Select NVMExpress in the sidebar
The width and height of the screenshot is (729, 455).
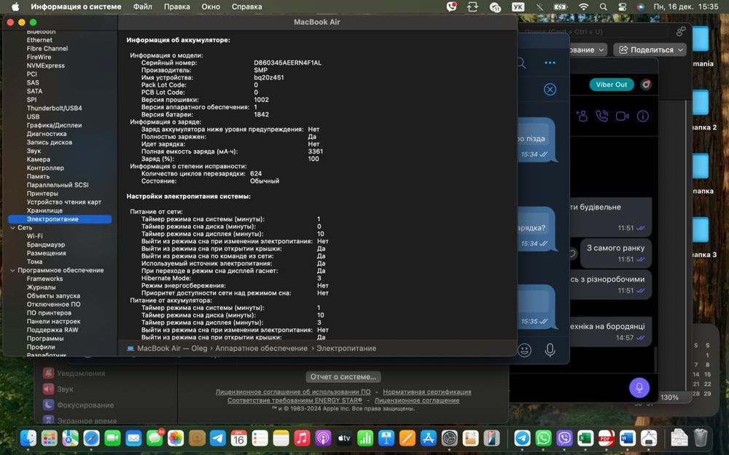(45, 66)
